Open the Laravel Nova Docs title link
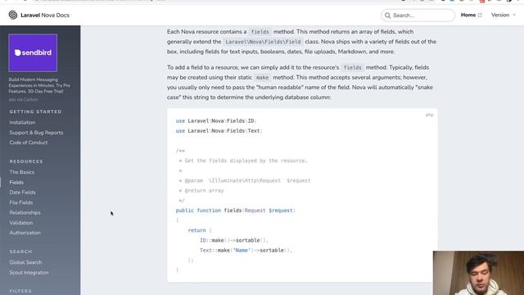This screenshot has height=295, width=524. [45, 15]
